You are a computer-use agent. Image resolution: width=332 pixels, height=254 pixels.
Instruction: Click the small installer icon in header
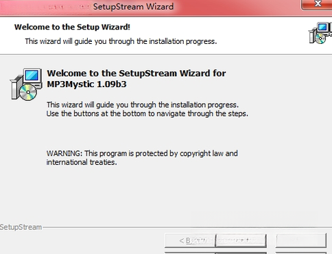[320, 33]
